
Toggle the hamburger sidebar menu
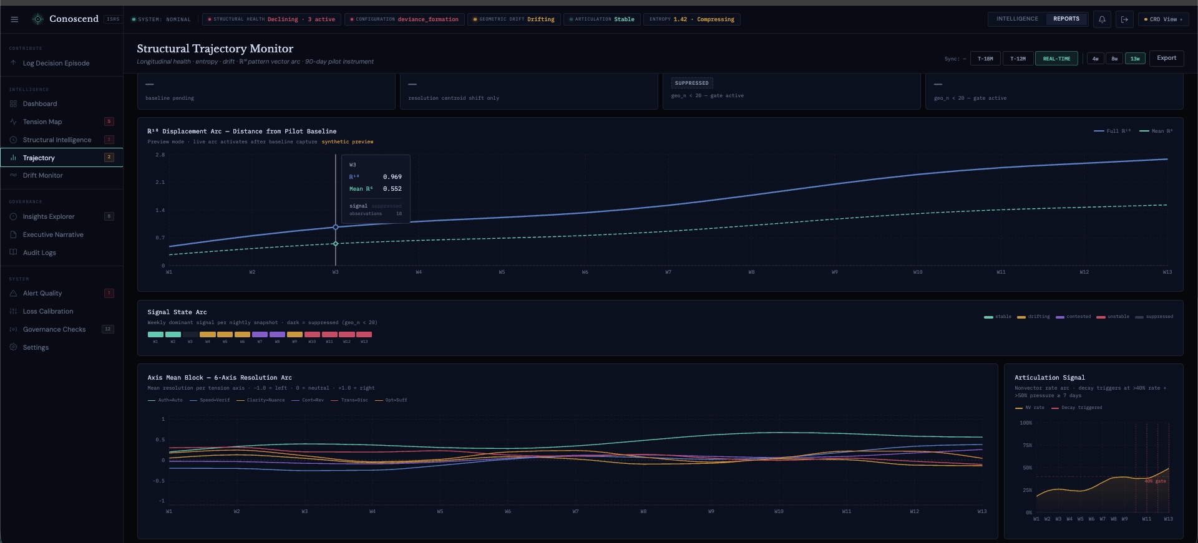pyautogui.click(x=14, y=19)
